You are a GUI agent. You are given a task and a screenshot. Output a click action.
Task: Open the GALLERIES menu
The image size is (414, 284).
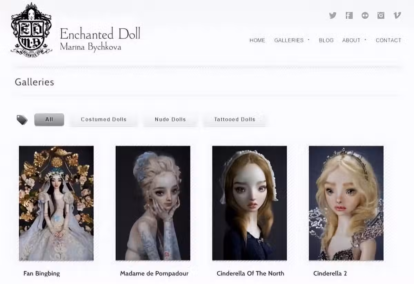tap(289, 40)
